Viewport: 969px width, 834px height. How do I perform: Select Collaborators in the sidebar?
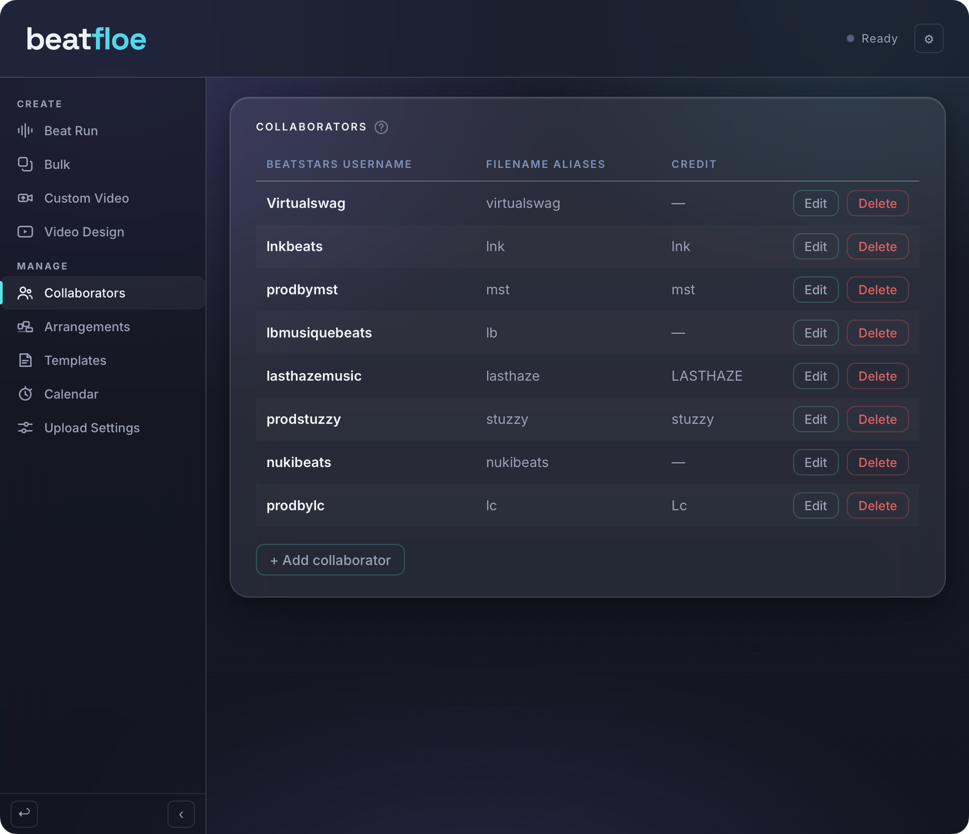point(103,293)
